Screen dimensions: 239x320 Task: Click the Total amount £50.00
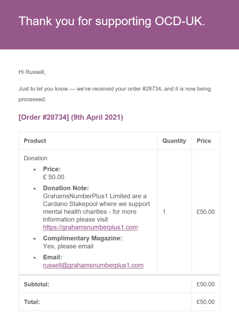point(206,302)
